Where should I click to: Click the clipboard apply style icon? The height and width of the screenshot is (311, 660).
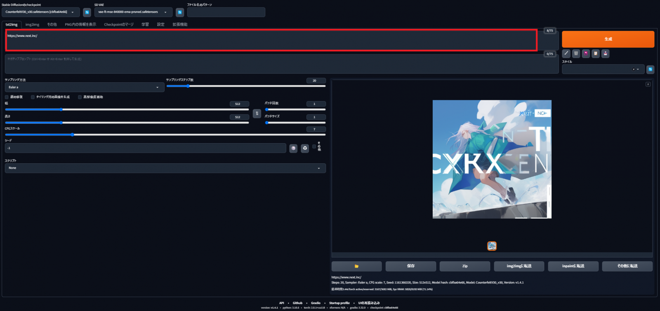tap(596, 53)
